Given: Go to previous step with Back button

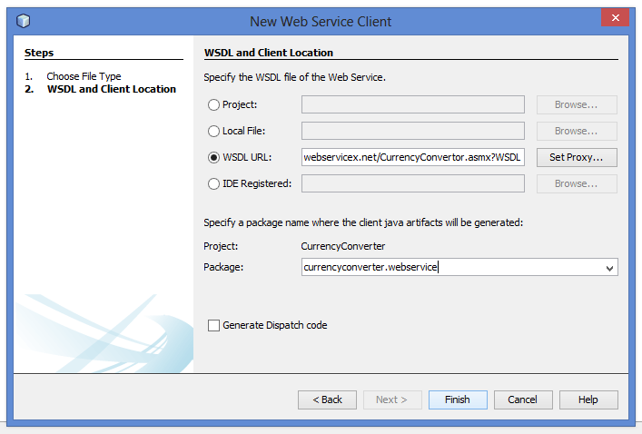Looking at the screenshot, I should point(327,399).
